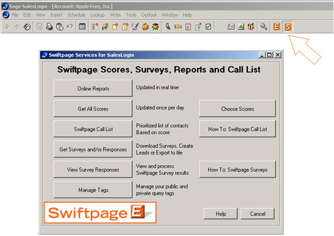
Task: Schedule a phone call via the phone icon
Action: [168, 27]
